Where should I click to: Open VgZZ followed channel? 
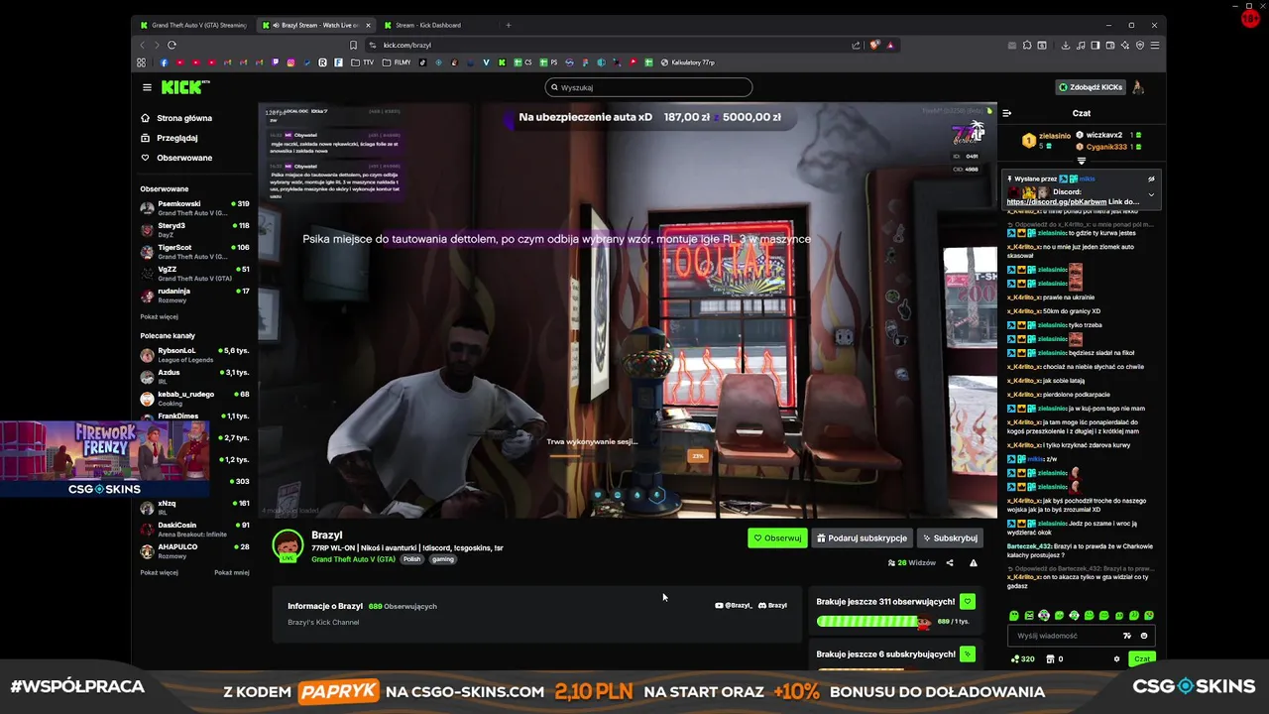pos(195,273)
